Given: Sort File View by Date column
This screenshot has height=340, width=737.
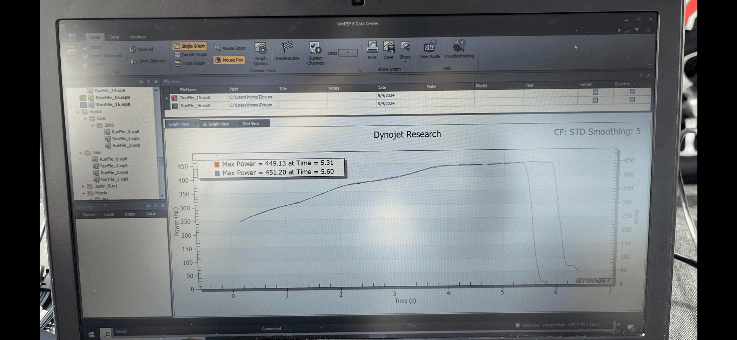Looking at the screenshot, I should [x=382, y=88].
